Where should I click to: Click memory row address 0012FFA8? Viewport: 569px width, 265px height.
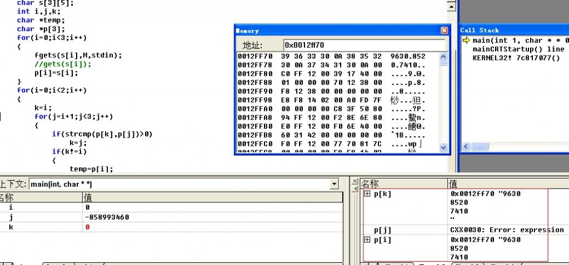coord(255,118)
